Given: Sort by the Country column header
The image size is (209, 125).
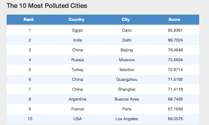Looking at the screenshot, I should pos(76,19).
